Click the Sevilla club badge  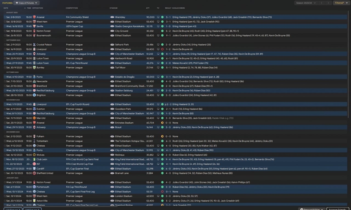34,26
